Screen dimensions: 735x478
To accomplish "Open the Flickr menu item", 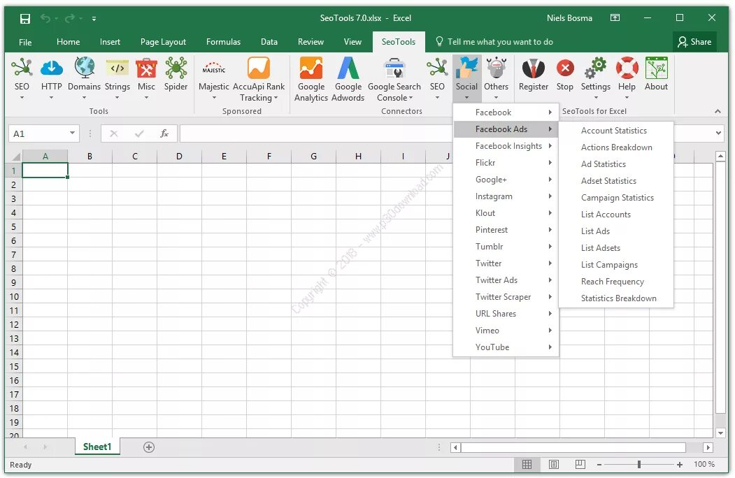I will (506, 163).
